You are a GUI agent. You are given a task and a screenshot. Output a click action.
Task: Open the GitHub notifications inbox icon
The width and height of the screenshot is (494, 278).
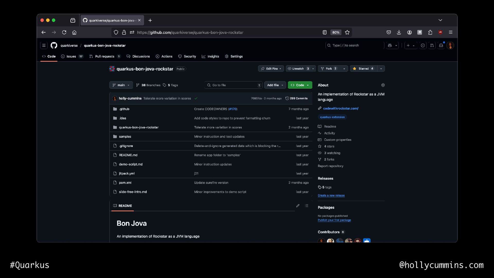pyautogui.click(x=441, y=46)
